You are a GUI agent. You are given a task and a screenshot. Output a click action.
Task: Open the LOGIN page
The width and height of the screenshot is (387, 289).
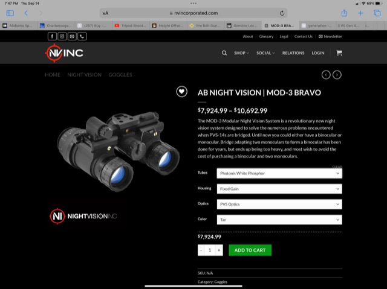(x=318, y=53)
